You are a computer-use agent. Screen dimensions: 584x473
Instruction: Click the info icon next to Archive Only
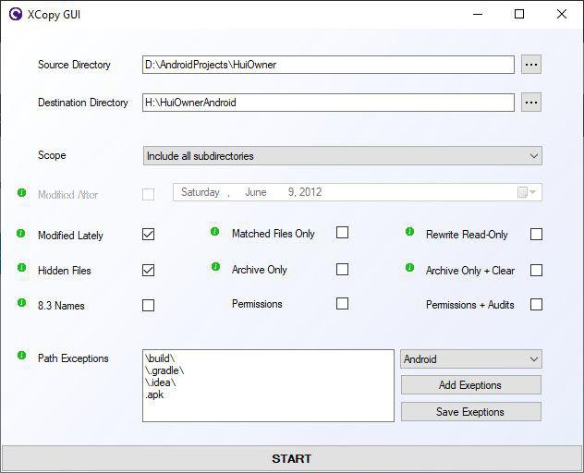pyautogui.click(x=215, y=267)
